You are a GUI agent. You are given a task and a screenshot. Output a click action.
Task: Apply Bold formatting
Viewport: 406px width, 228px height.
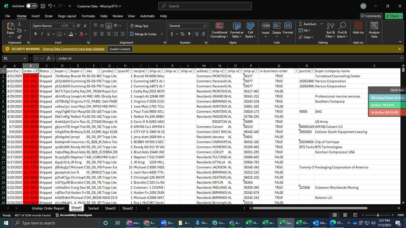coord(36,34)
